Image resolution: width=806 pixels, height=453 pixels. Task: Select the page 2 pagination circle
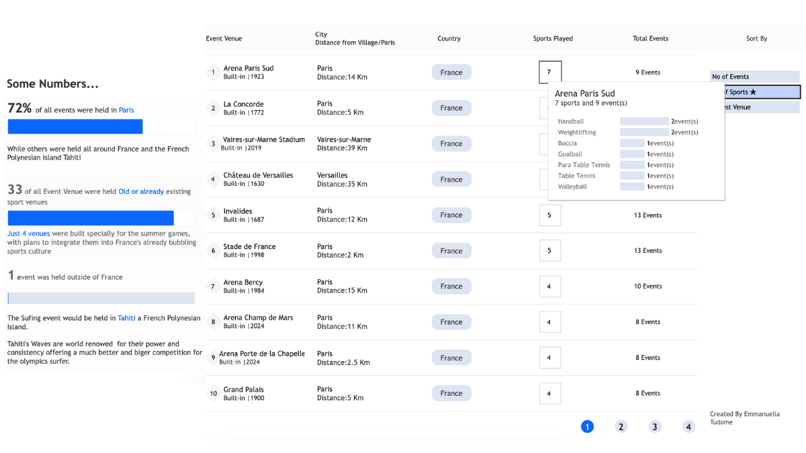(x=621, y=426)
